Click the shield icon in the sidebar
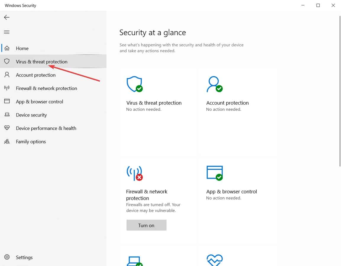341x266 pixels. 7,61
